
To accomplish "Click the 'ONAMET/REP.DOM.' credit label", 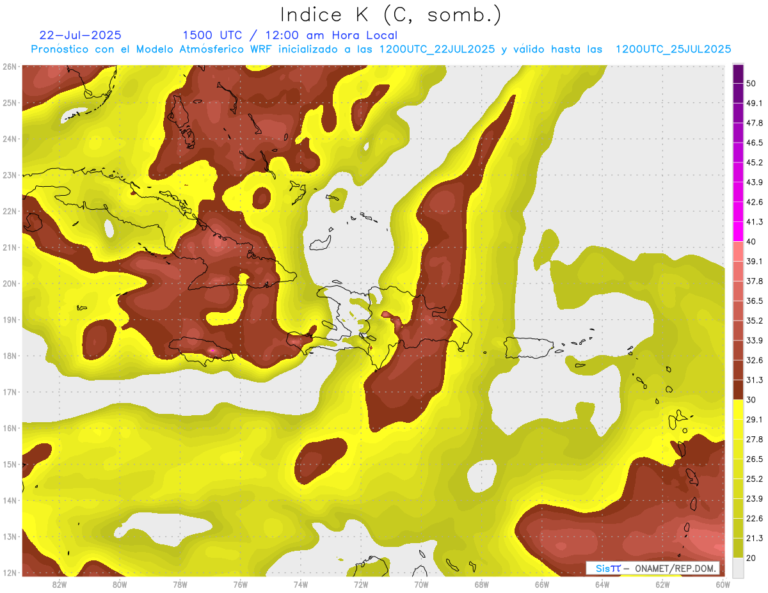I will [x=675, y=568].
